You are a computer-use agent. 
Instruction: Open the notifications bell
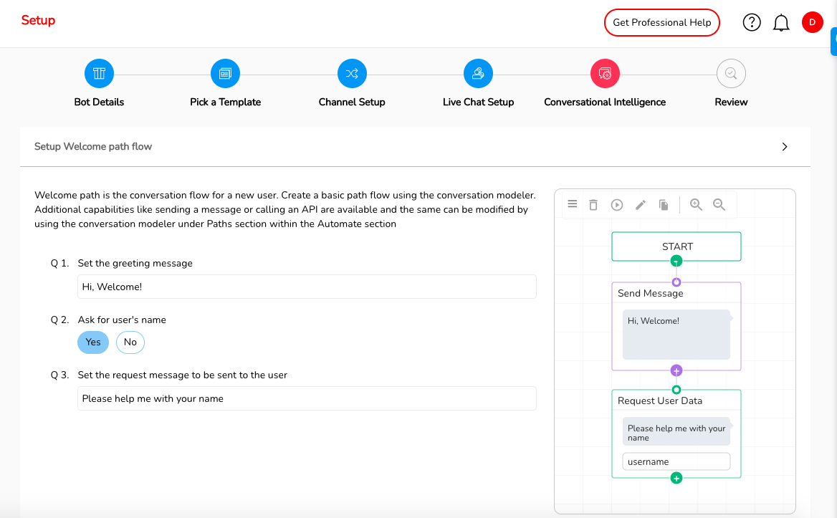point(781,22)
